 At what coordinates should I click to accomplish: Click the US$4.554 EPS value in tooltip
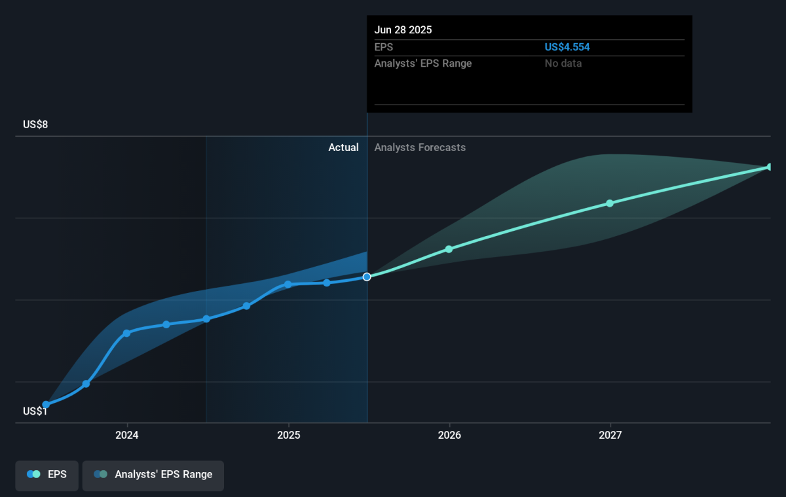pyautogui.click(x=562, y=47)
